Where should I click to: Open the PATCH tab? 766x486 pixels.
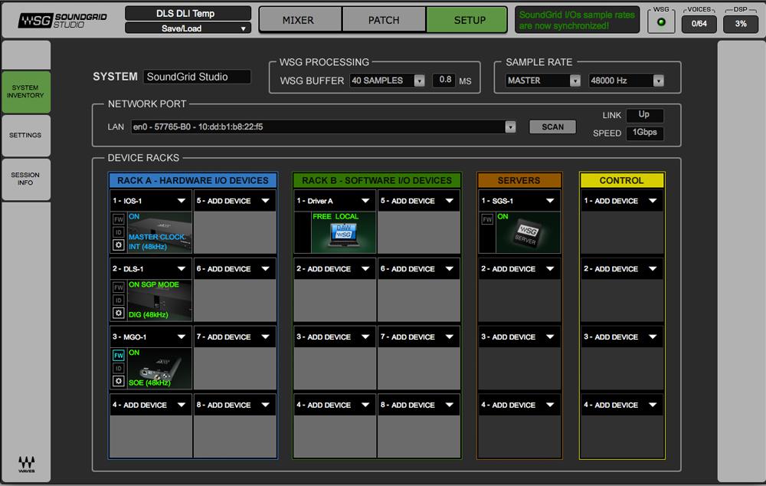click(384, 20)
